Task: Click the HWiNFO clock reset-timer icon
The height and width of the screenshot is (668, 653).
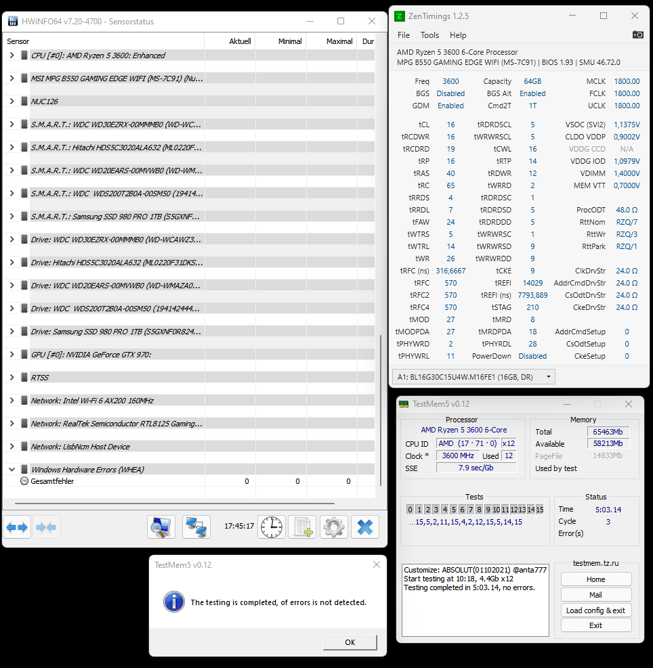Action: pos(272,527)
